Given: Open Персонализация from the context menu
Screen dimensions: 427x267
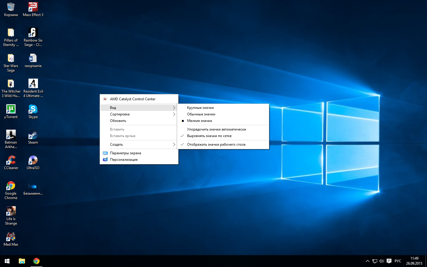Looking at the screenshot, I should pyautogui.click(x=139, y=160).
